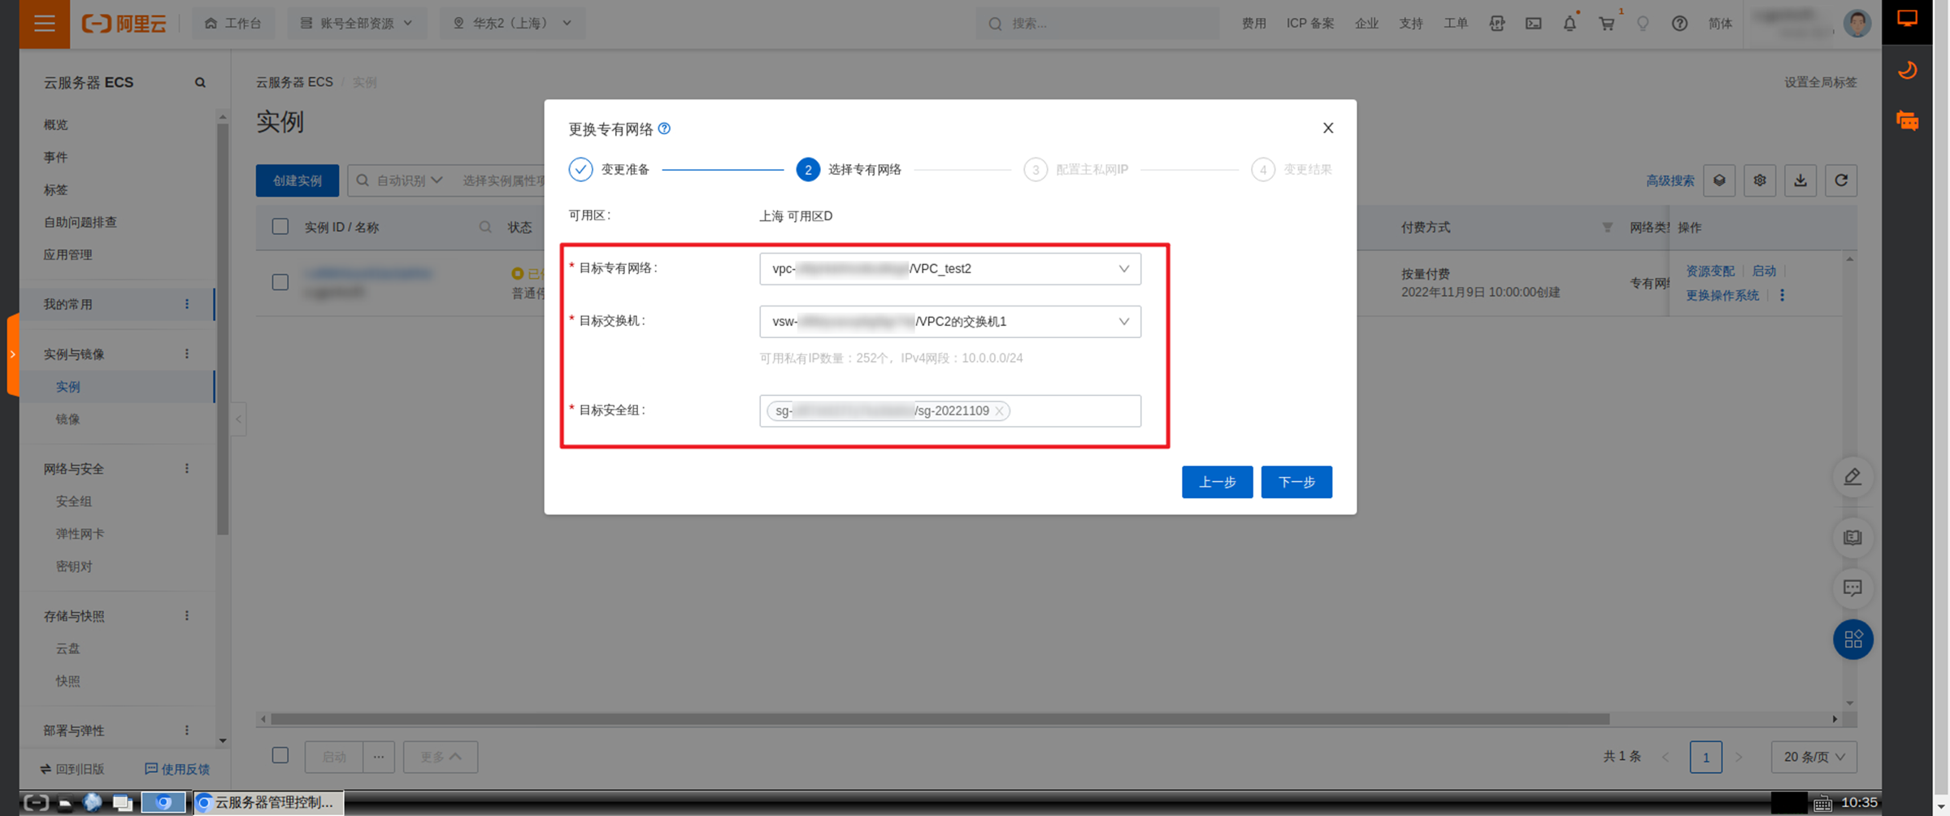Click the notification bell icon
Screen dimensions: 1950x816
click(1570, 24)
